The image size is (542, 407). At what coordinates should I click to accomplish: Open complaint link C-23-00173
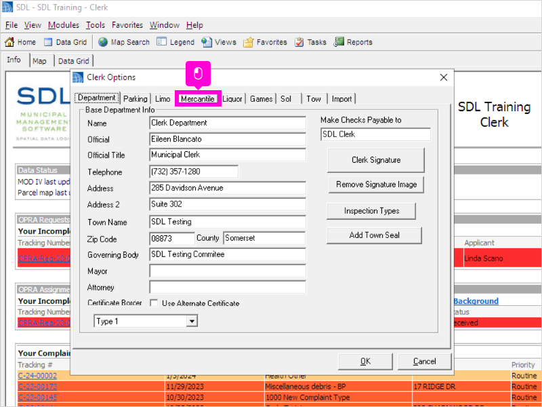point(37,387)
